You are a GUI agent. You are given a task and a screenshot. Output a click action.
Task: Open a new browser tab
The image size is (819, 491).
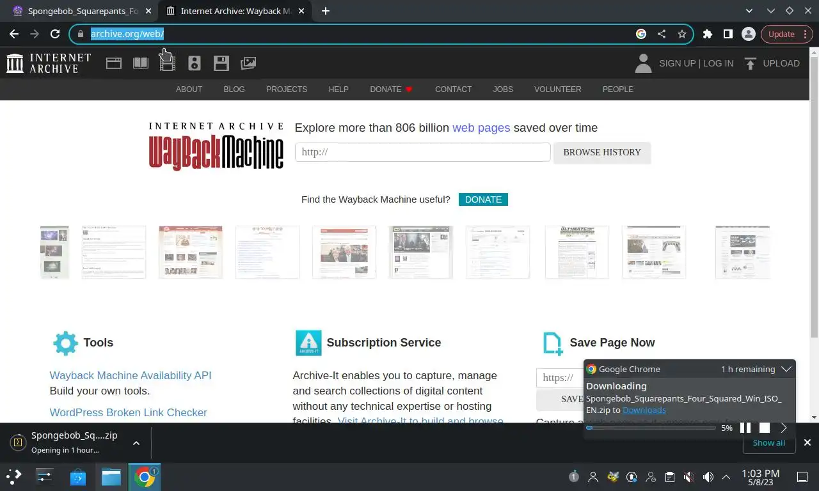(326, 11)
